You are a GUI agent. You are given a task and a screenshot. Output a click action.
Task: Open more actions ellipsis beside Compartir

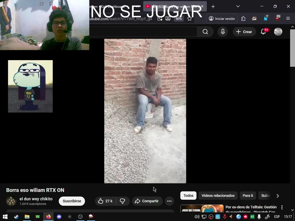[169, 201]
